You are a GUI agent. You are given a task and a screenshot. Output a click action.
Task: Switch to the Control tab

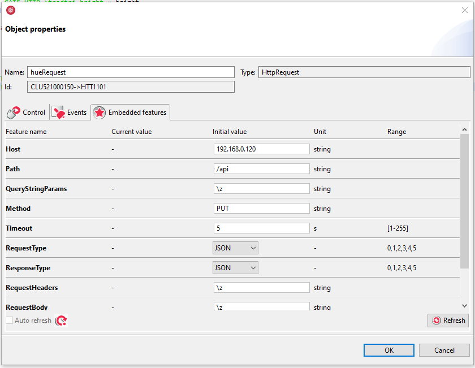click(x=27, y=112)
